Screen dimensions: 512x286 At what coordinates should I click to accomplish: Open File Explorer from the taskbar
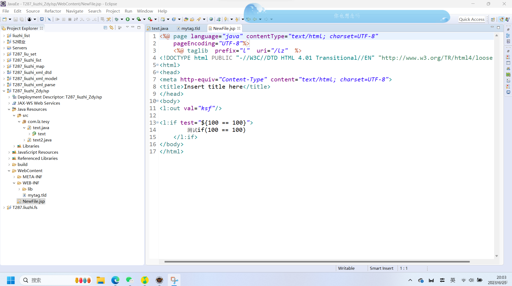[101, 280]
